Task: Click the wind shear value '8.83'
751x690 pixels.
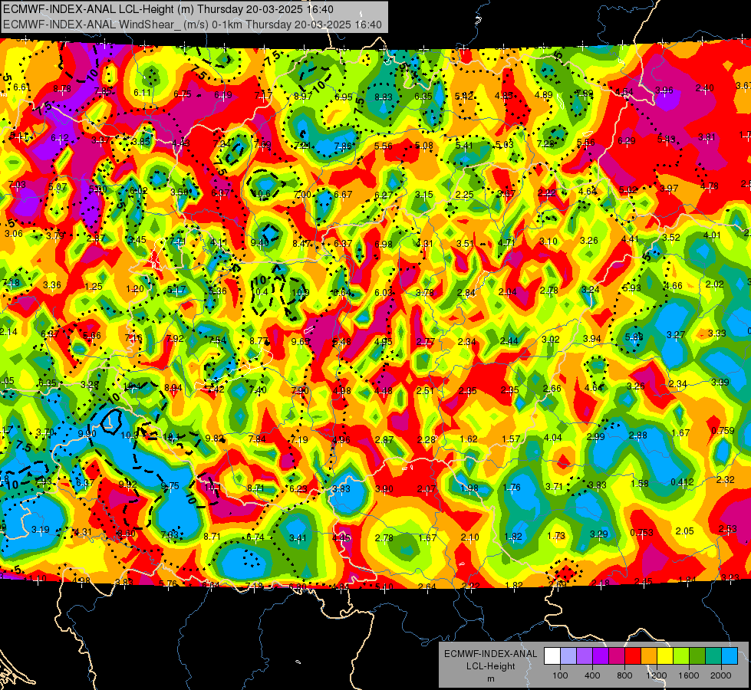Action: coord(383,97)
